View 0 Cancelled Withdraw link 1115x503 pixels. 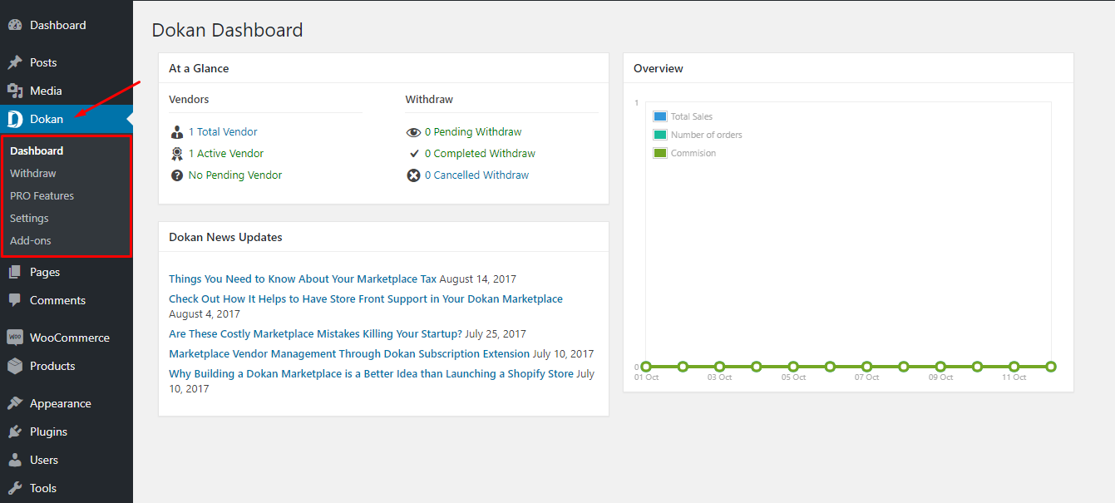click(x=476, y=175)
